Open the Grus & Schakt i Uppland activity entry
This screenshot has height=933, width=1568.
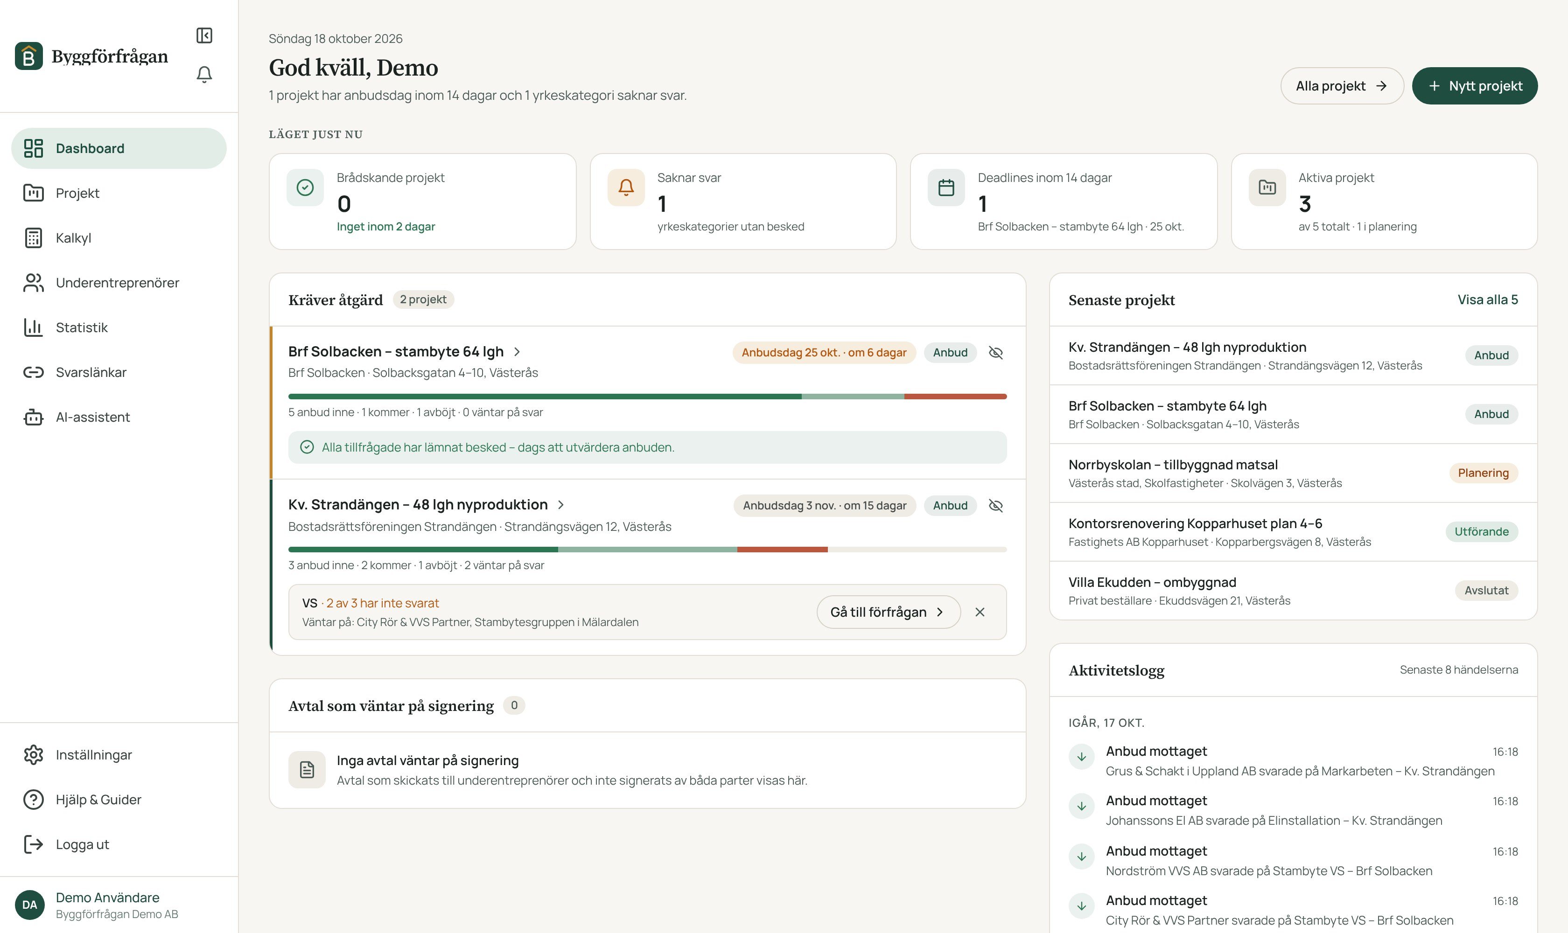(1293, 761)
